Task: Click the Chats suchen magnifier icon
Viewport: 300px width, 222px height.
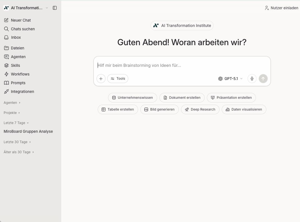Action: click(x=6, y=29)
